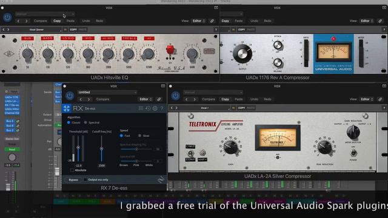Click Spectral tilt slider in RX De-ess
The width and height of the screenshot is (388, 218).
click(136, 161)
